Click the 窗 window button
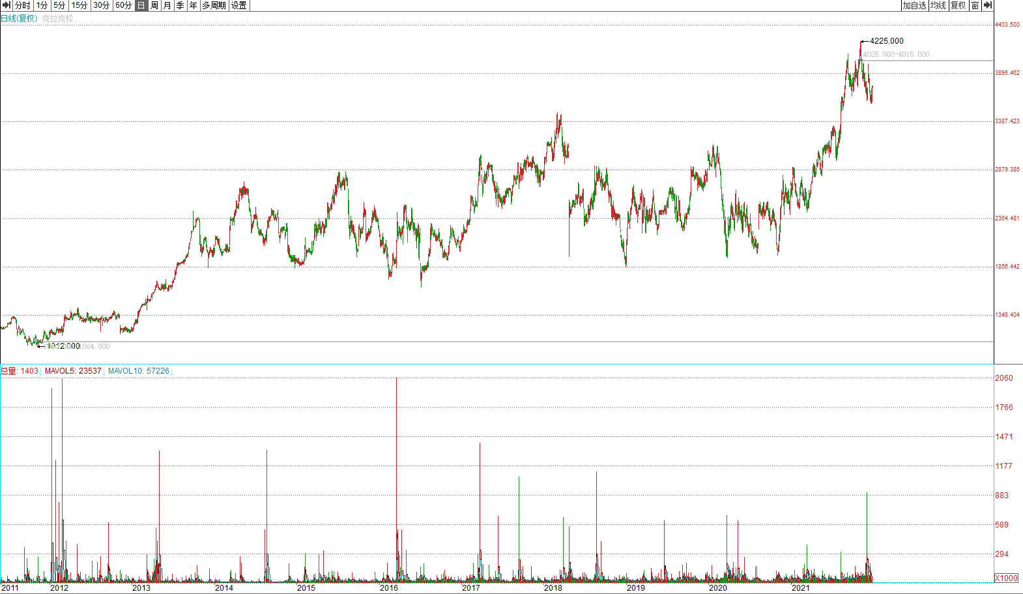Screen dimensions: 1023x594 click(975, 5)
